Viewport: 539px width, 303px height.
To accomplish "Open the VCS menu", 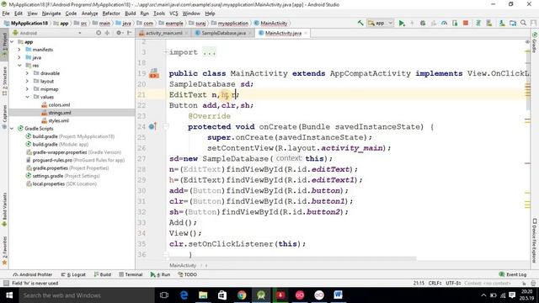I will click(x=173, y=13).
